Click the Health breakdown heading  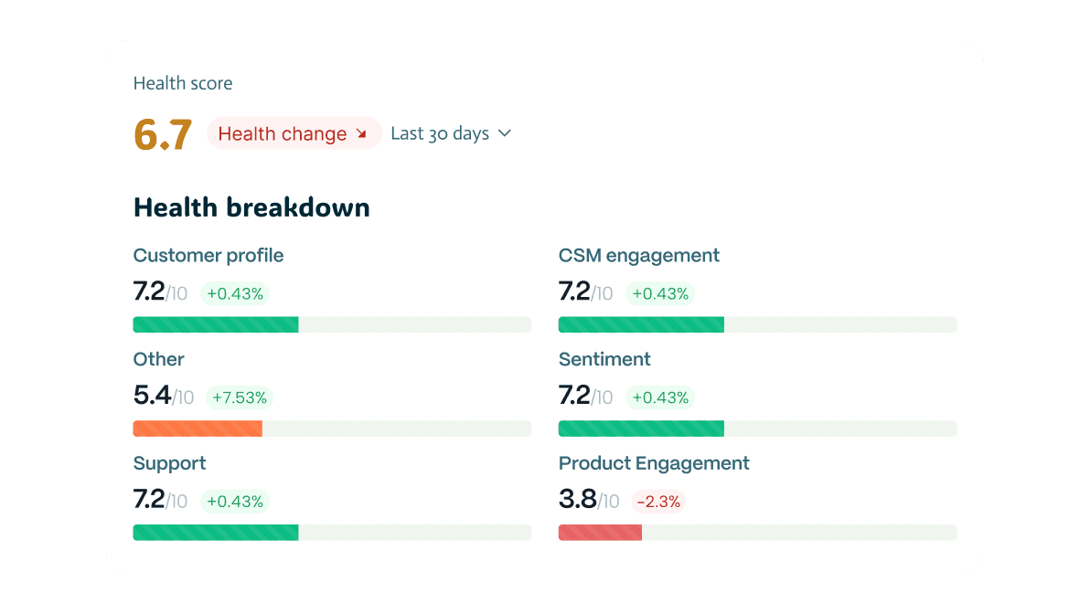click(251, 207)
